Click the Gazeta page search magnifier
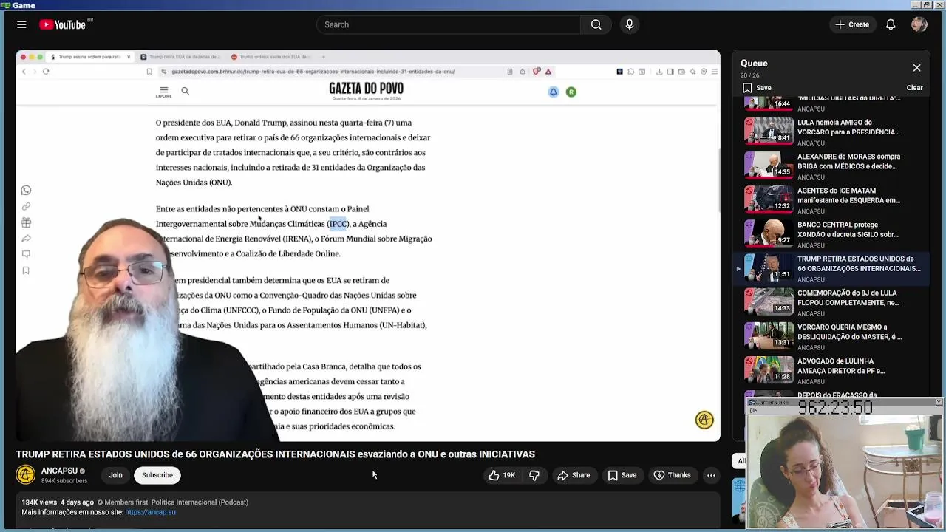Viewport: 946px width, 532px height. (185, 91)
